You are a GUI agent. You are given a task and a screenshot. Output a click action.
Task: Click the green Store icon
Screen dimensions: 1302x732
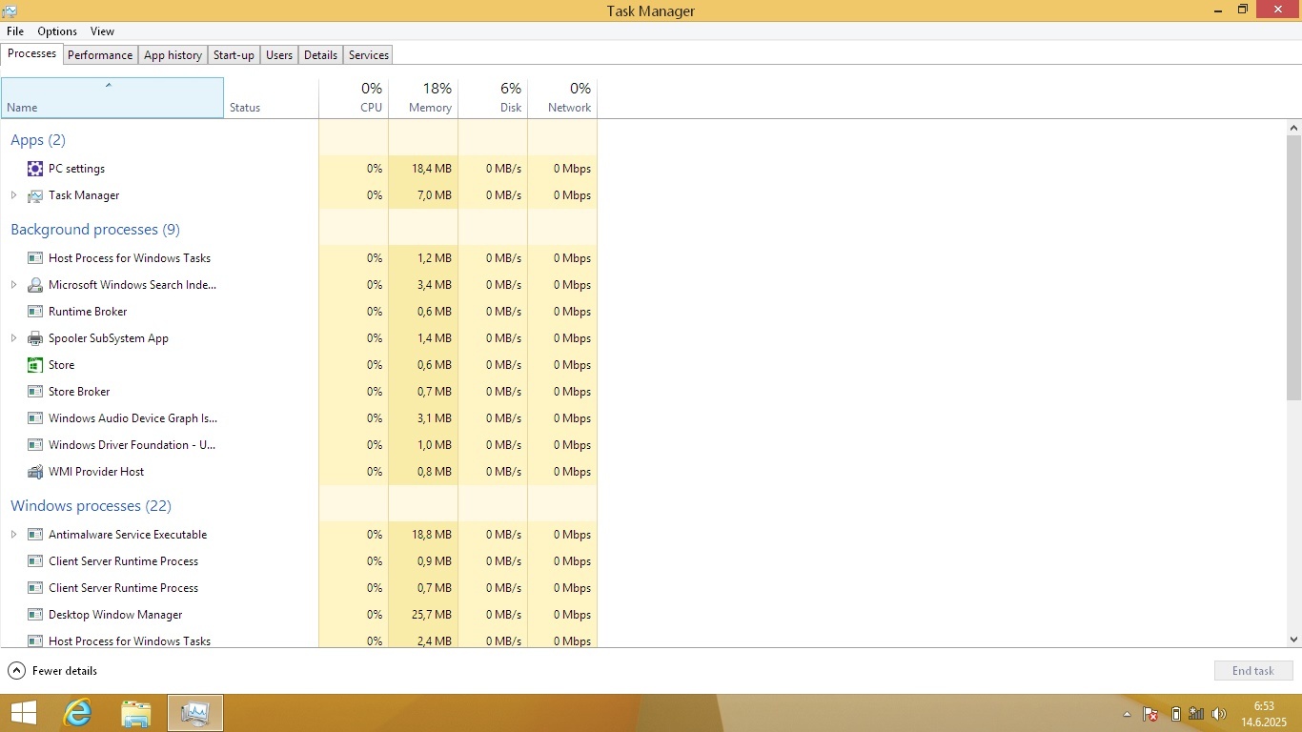point(35,365)
